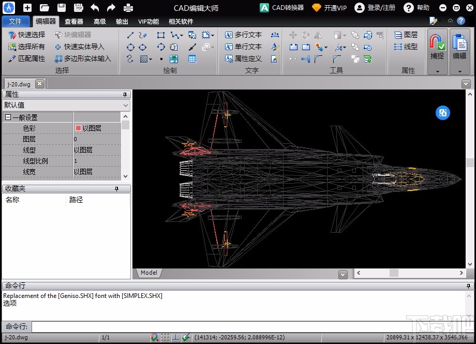
Task: Toggle grid display in status bar
Action: pos(165,337)
